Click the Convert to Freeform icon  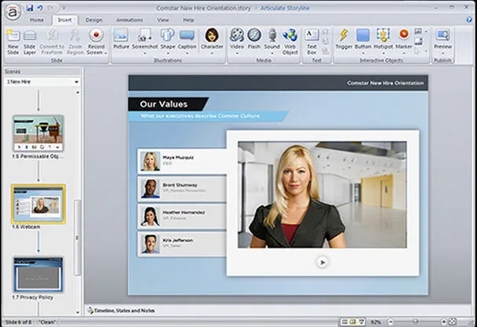(53, 35)
